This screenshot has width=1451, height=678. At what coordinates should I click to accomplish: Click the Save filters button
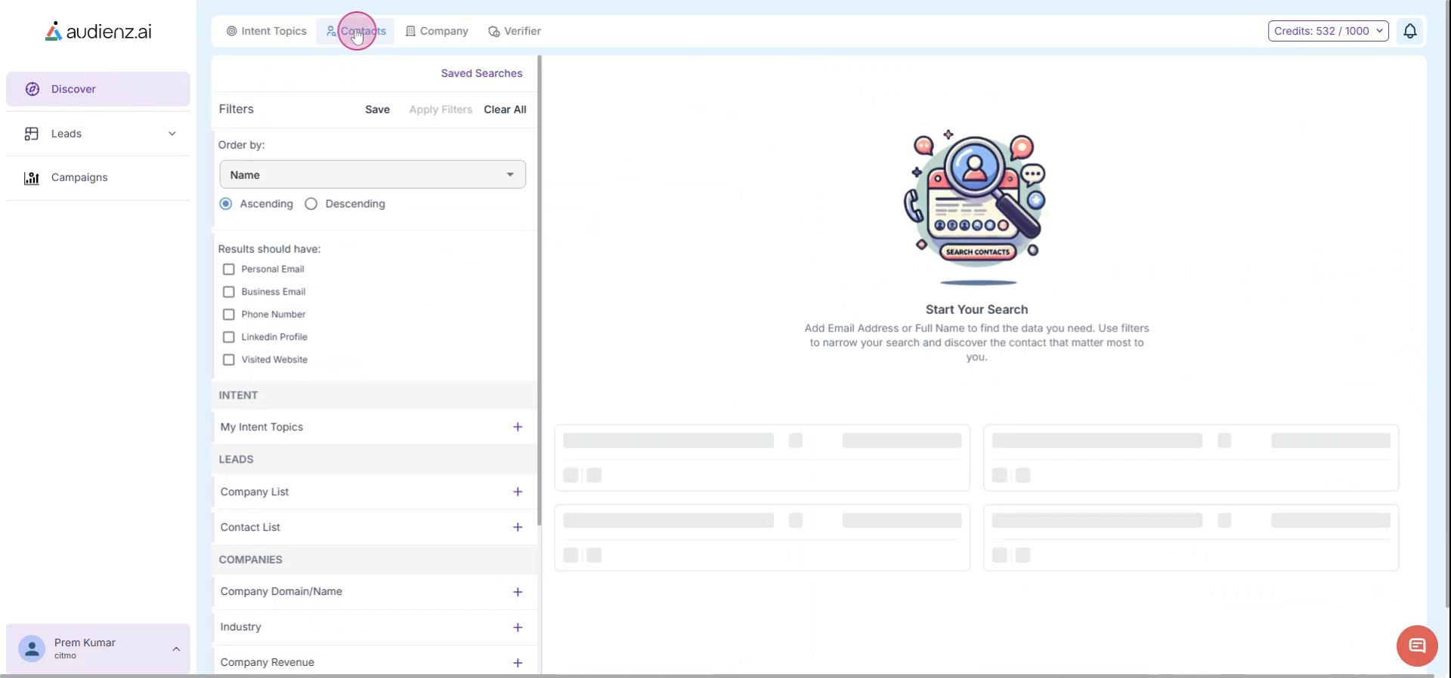pyautogui.click(x=378, y=109)
